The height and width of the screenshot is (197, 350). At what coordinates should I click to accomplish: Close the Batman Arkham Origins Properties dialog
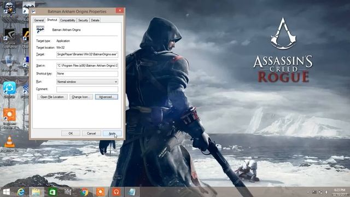pos(120,10)
